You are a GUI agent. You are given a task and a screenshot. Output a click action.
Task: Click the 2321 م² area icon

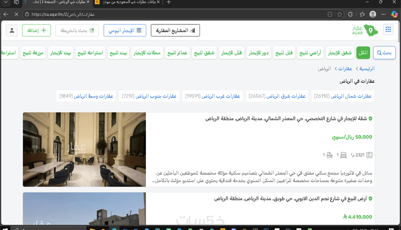[x=369, y=155]
